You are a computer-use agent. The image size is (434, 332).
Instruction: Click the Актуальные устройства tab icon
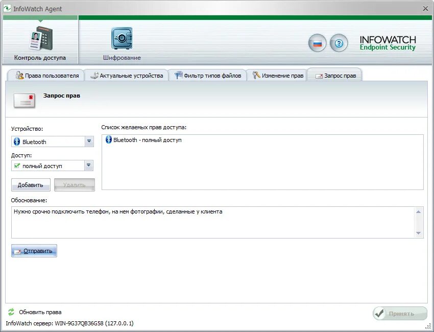[94, 75]
